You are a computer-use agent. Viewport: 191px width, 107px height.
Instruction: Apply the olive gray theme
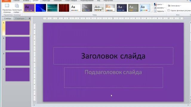[x=133, y=8]
